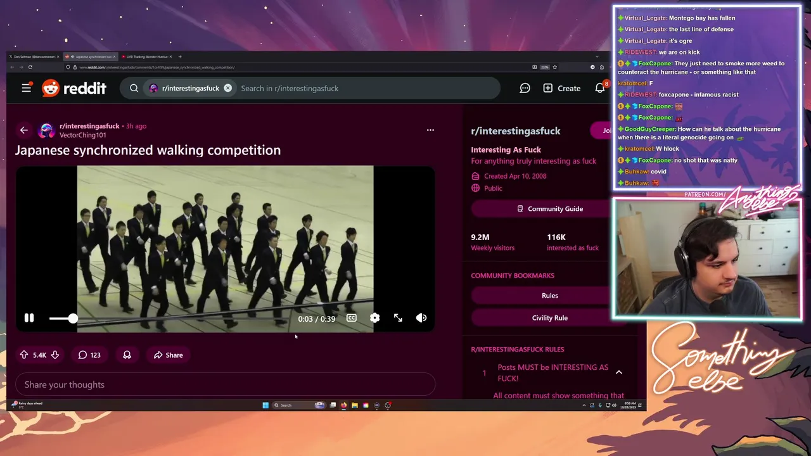Open Reddit chat icon
811x456 pixels.
tap(525, 88)
